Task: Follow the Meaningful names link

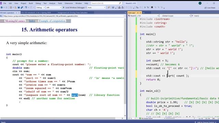Action: [x=15, y=21]
